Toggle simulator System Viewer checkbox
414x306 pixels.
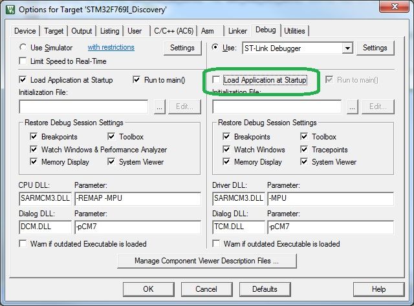pyautogui.click(x=111, y=161)
